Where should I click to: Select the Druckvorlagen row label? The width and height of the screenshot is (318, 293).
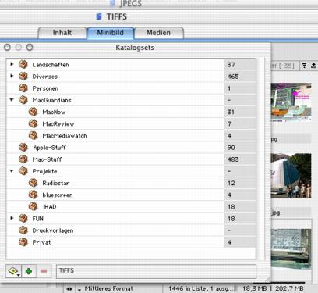tap(53, 230)
